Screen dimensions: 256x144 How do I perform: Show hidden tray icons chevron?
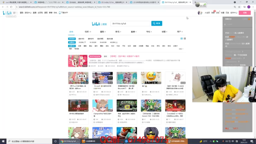pyautogui.click(x=211, y=141)
